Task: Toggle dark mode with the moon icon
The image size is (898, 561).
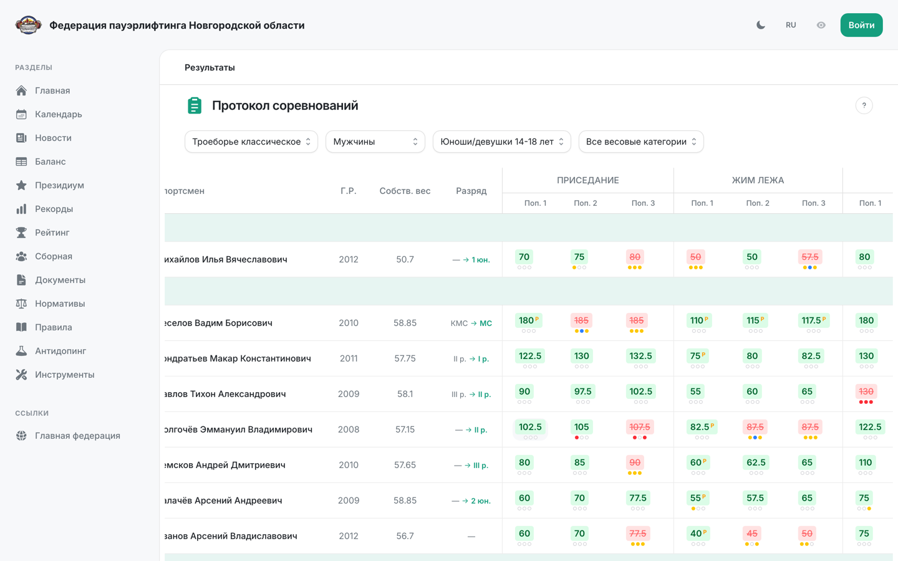Action: [761, 25]
